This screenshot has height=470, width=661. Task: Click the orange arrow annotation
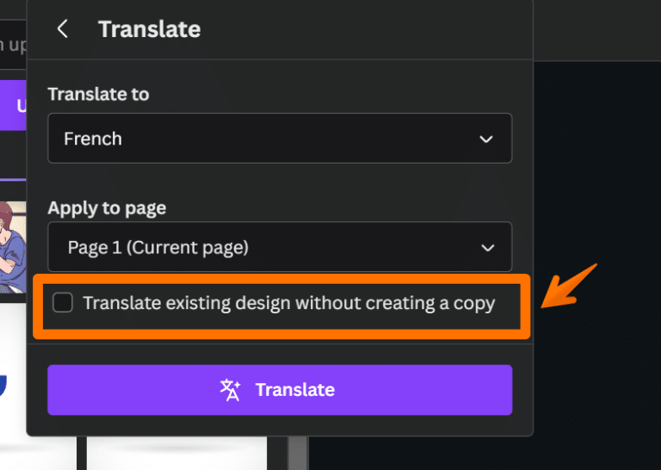coord(569,286)
